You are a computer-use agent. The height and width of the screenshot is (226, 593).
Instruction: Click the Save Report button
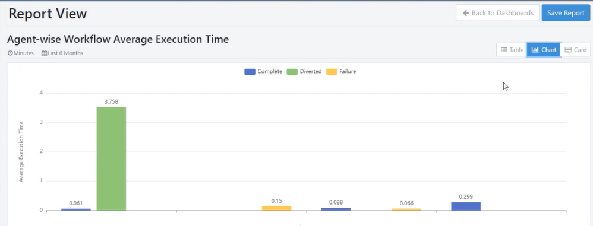(x=566, y=13)
